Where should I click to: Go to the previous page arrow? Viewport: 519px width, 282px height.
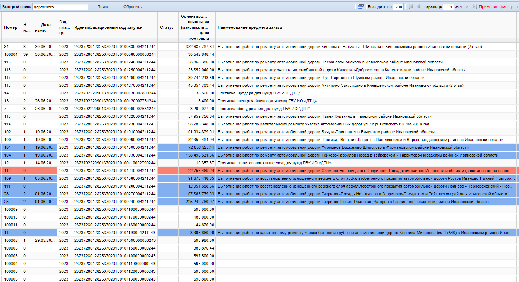[x=418, y=7]
